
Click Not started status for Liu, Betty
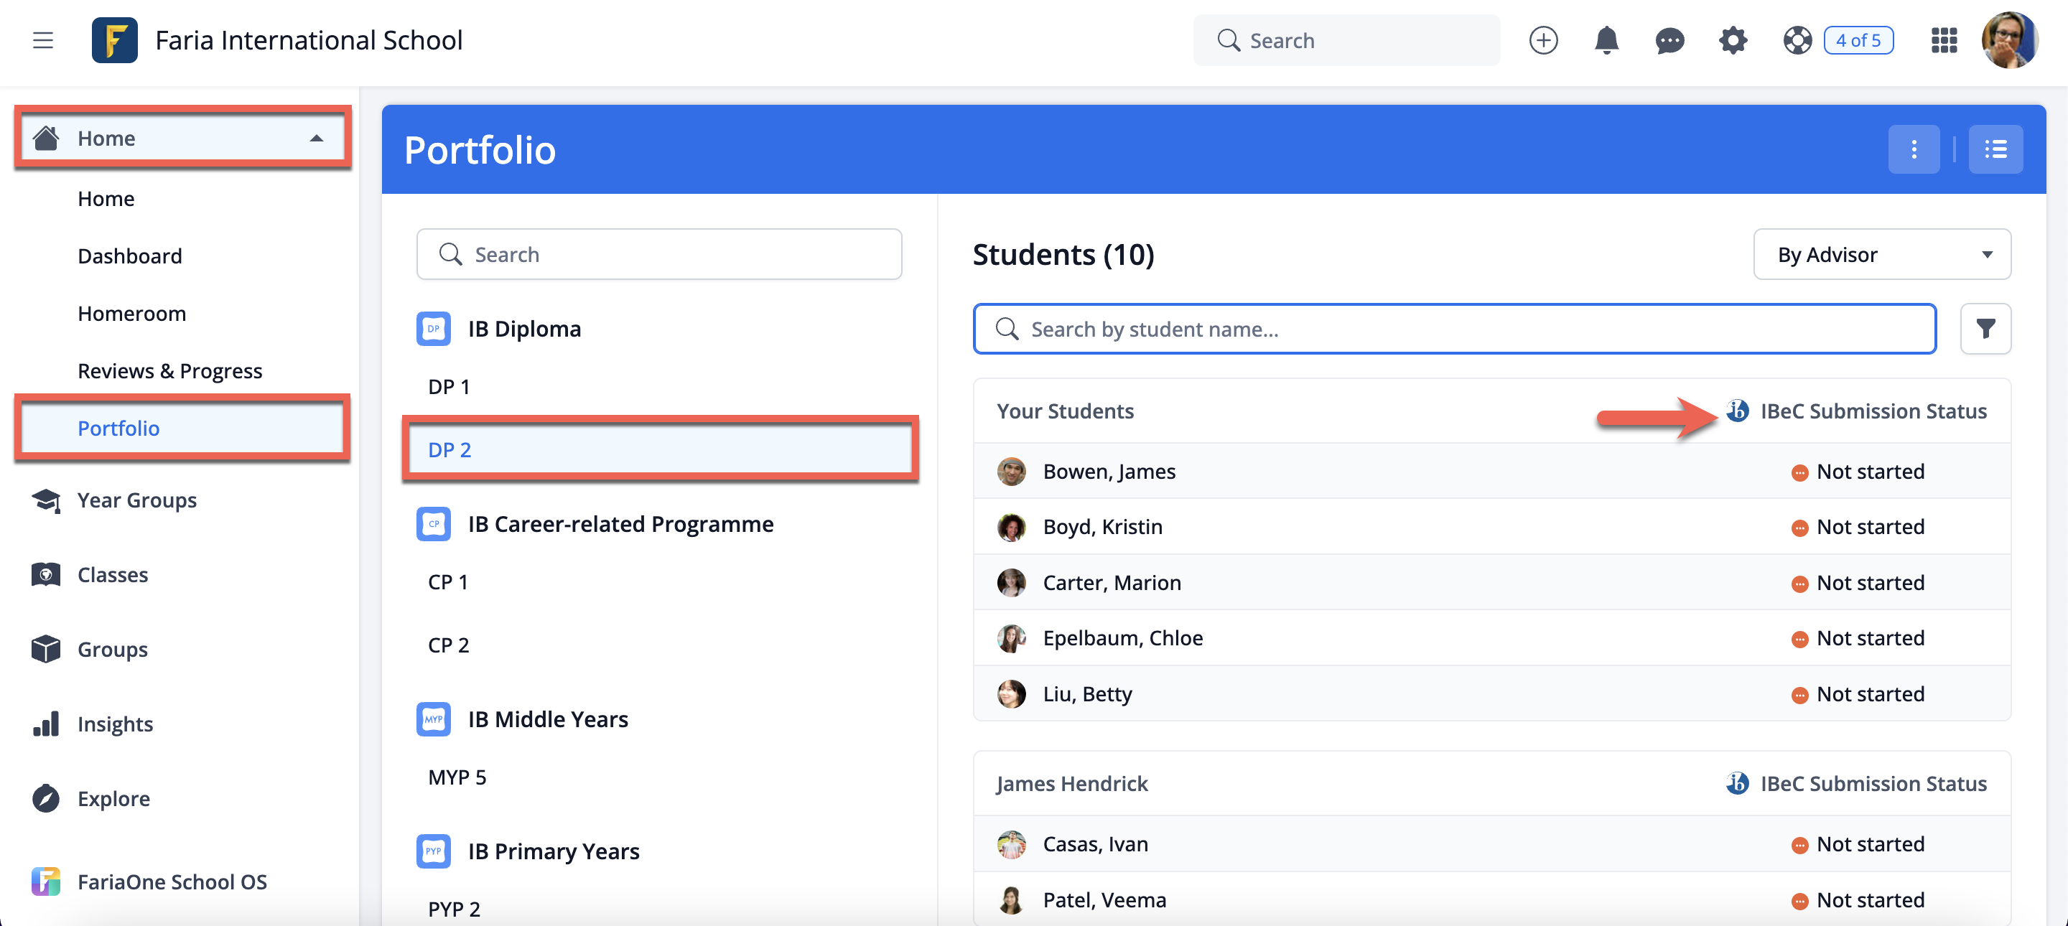pos(1858,693)
